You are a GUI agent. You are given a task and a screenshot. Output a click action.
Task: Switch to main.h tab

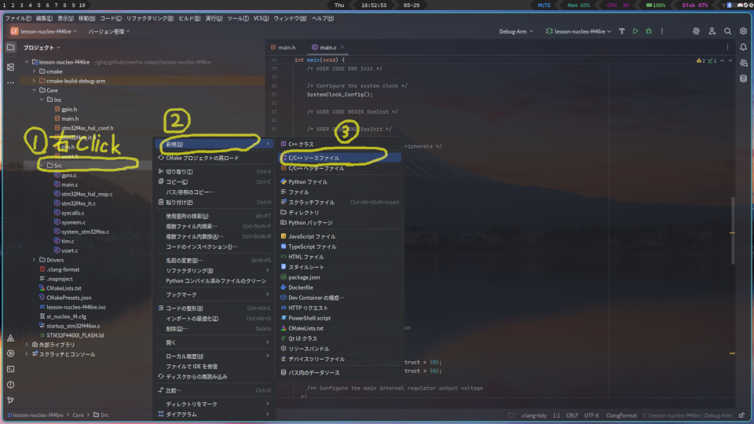[x=284, y=47]
